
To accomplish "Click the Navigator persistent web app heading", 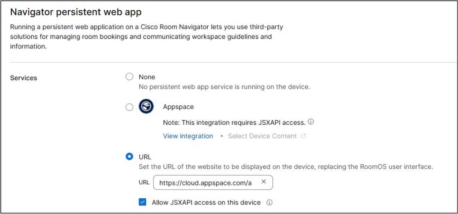I will coord(76,12).
